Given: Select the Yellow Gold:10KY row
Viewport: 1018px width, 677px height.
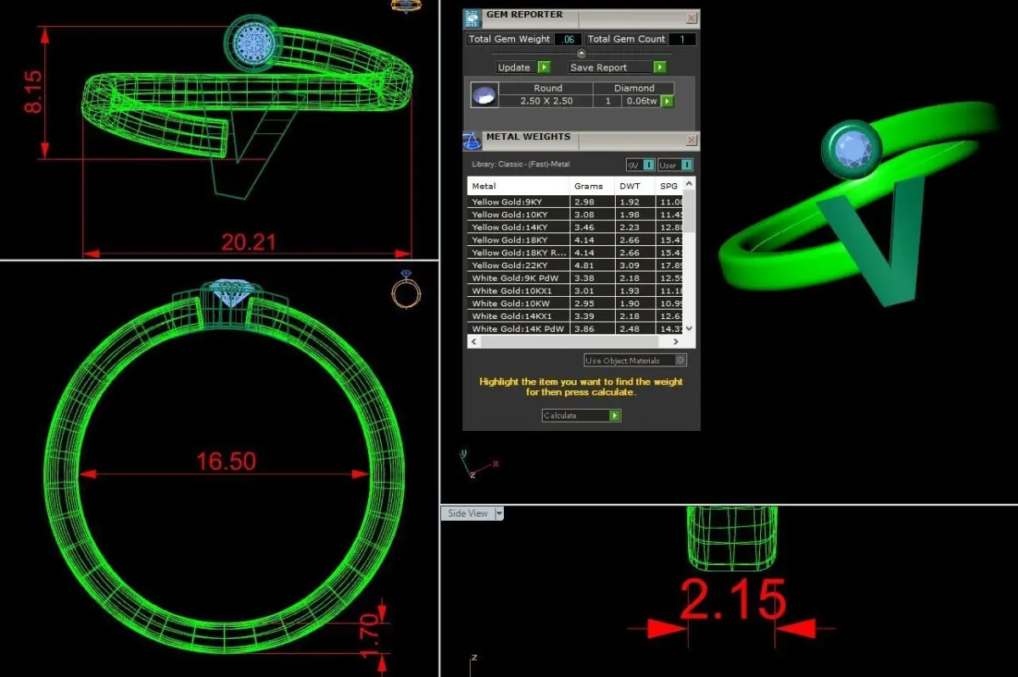Looking at the screenshot, I should [x=575, y=215].
